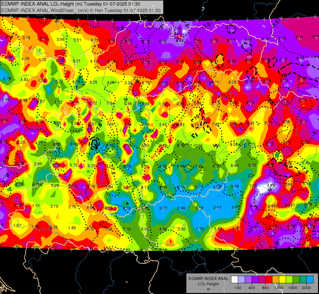Screen dimensions: 319x294
Task: Click the wind shear value '6.68'
Action: (x=235, y=186)
